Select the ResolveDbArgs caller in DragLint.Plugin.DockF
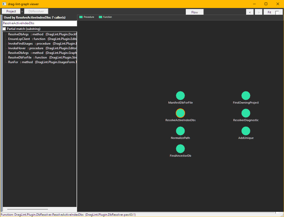The height and width of the screenshot is (217, 284). 42,34
